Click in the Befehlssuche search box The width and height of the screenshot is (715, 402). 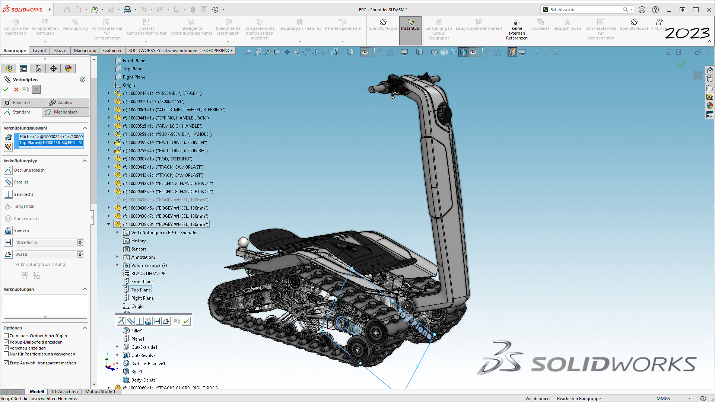(x=585, y=10)
